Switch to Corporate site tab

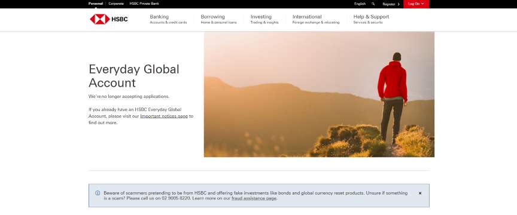(116, 4)
